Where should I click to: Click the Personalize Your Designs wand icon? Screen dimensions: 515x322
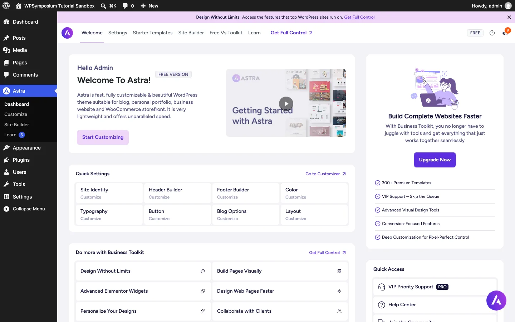click(203, 311)
